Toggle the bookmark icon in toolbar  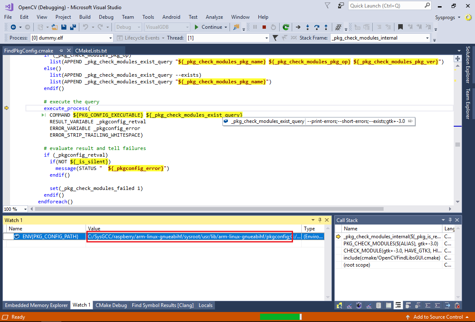pyautogui.click(x=400, y=27)
